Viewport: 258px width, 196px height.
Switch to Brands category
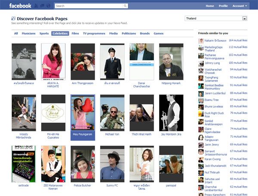(145, 34)
